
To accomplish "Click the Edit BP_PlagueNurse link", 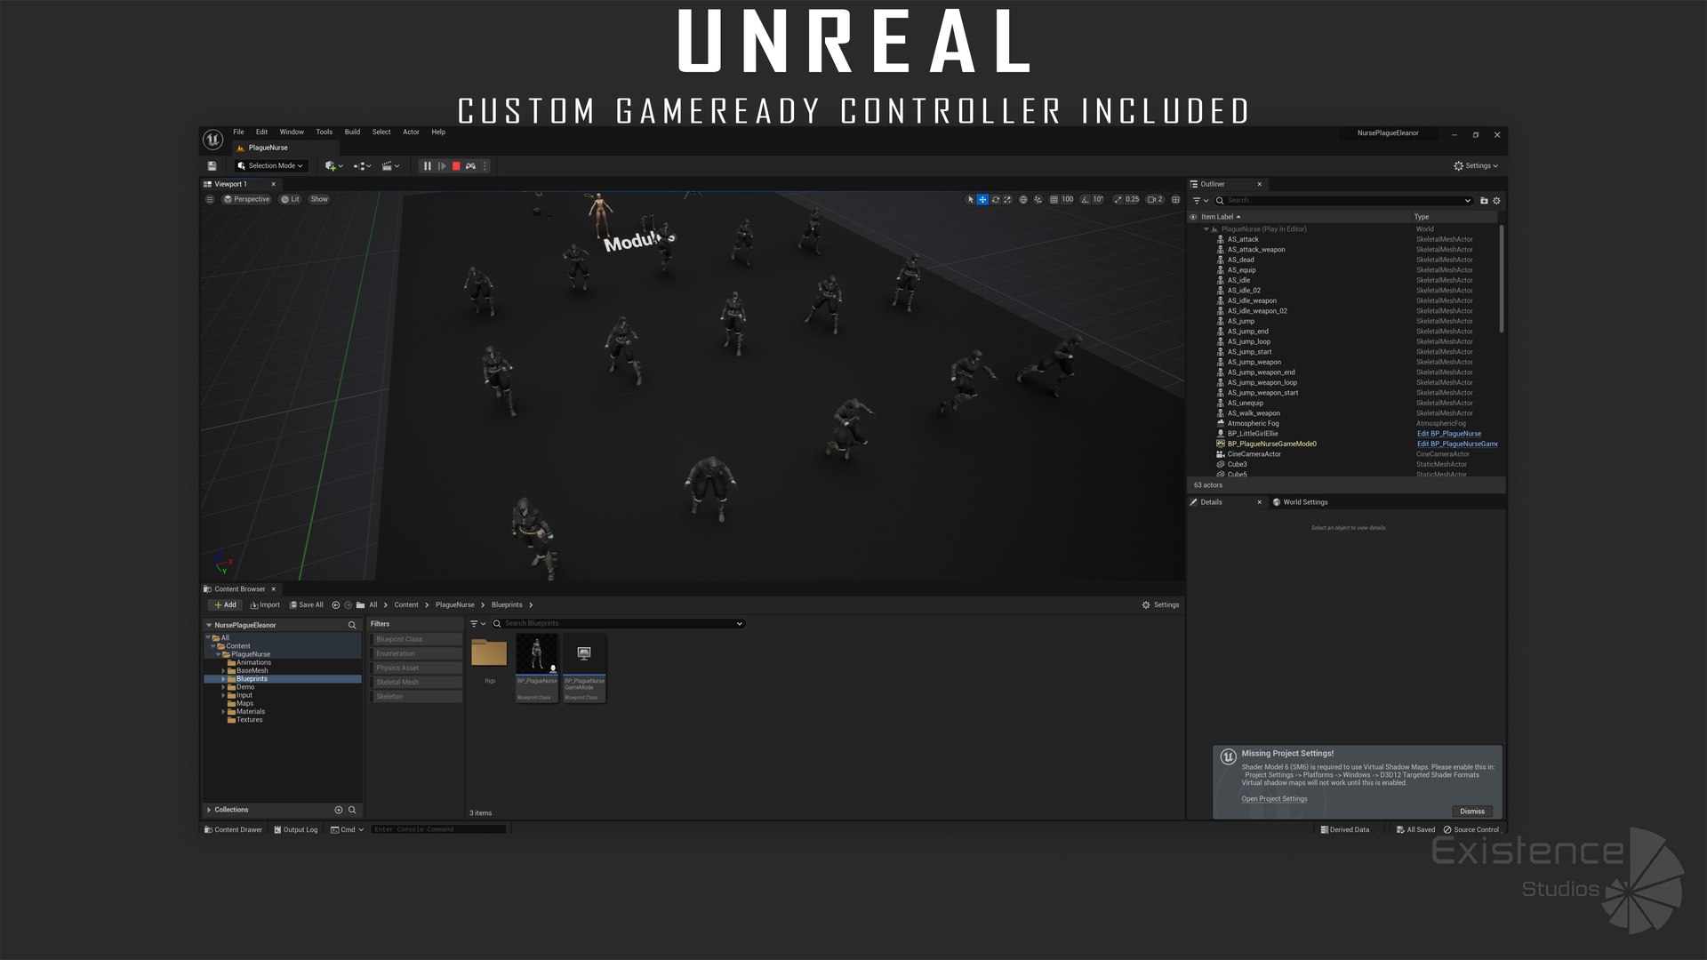I will (x=1449, y=434).
